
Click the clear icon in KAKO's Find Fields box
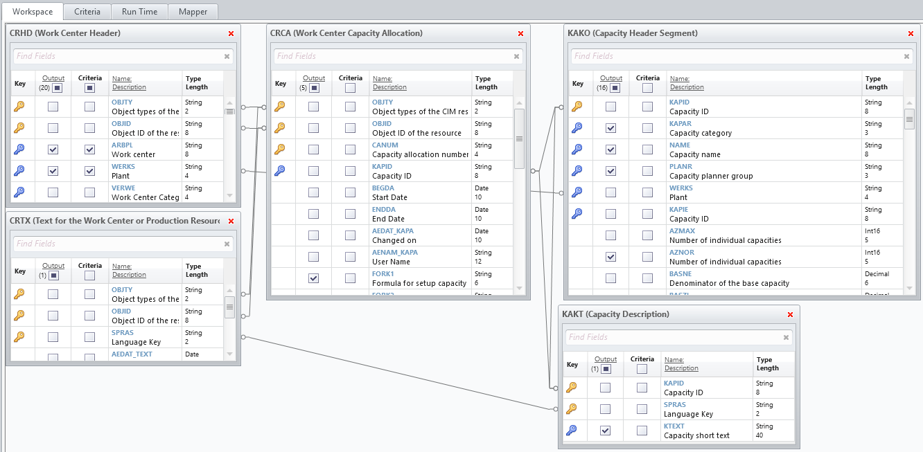point(906,57)
